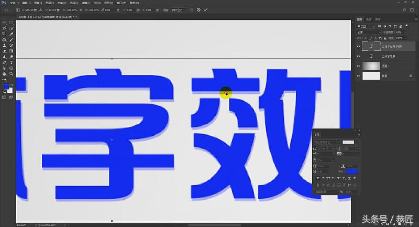Open the interpolation dropdown in options bar

179,10
